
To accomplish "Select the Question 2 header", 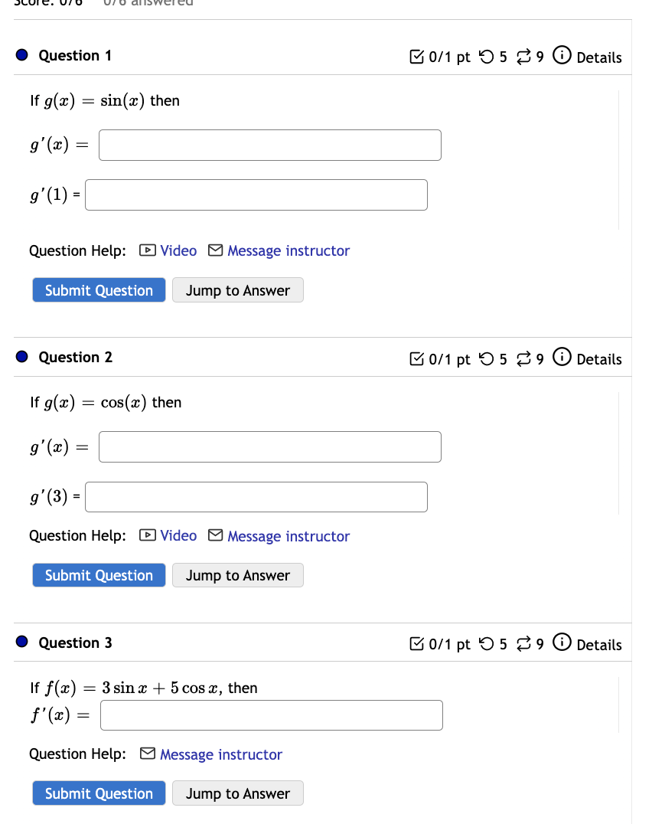I will tap(74, 357).
